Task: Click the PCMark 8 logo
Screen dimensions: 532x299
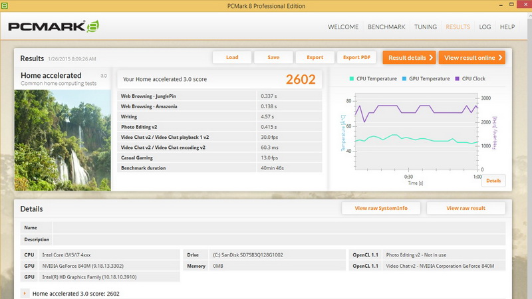Action: tap(54, 27)
